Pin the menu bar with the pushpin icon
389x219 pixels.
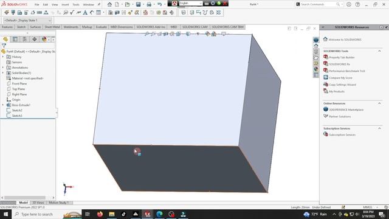[x=98, y=4]
